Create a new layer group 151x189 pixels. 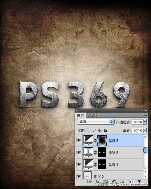[122, 182]
